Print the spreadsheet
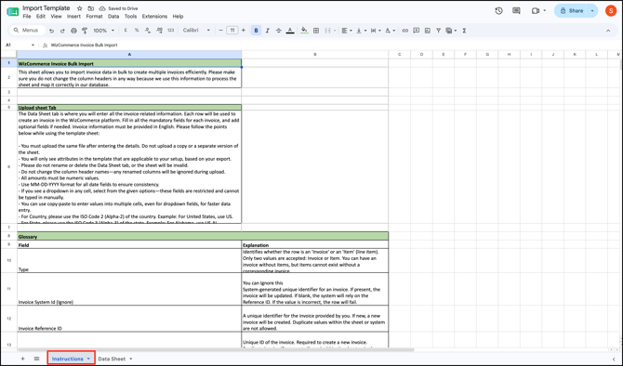Viewport: 623px width, 366px height. click(73, 31)
